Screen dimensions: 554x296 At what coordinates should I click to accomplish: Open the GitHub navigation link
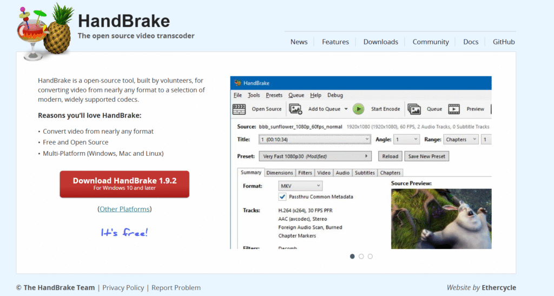point(504,42)
